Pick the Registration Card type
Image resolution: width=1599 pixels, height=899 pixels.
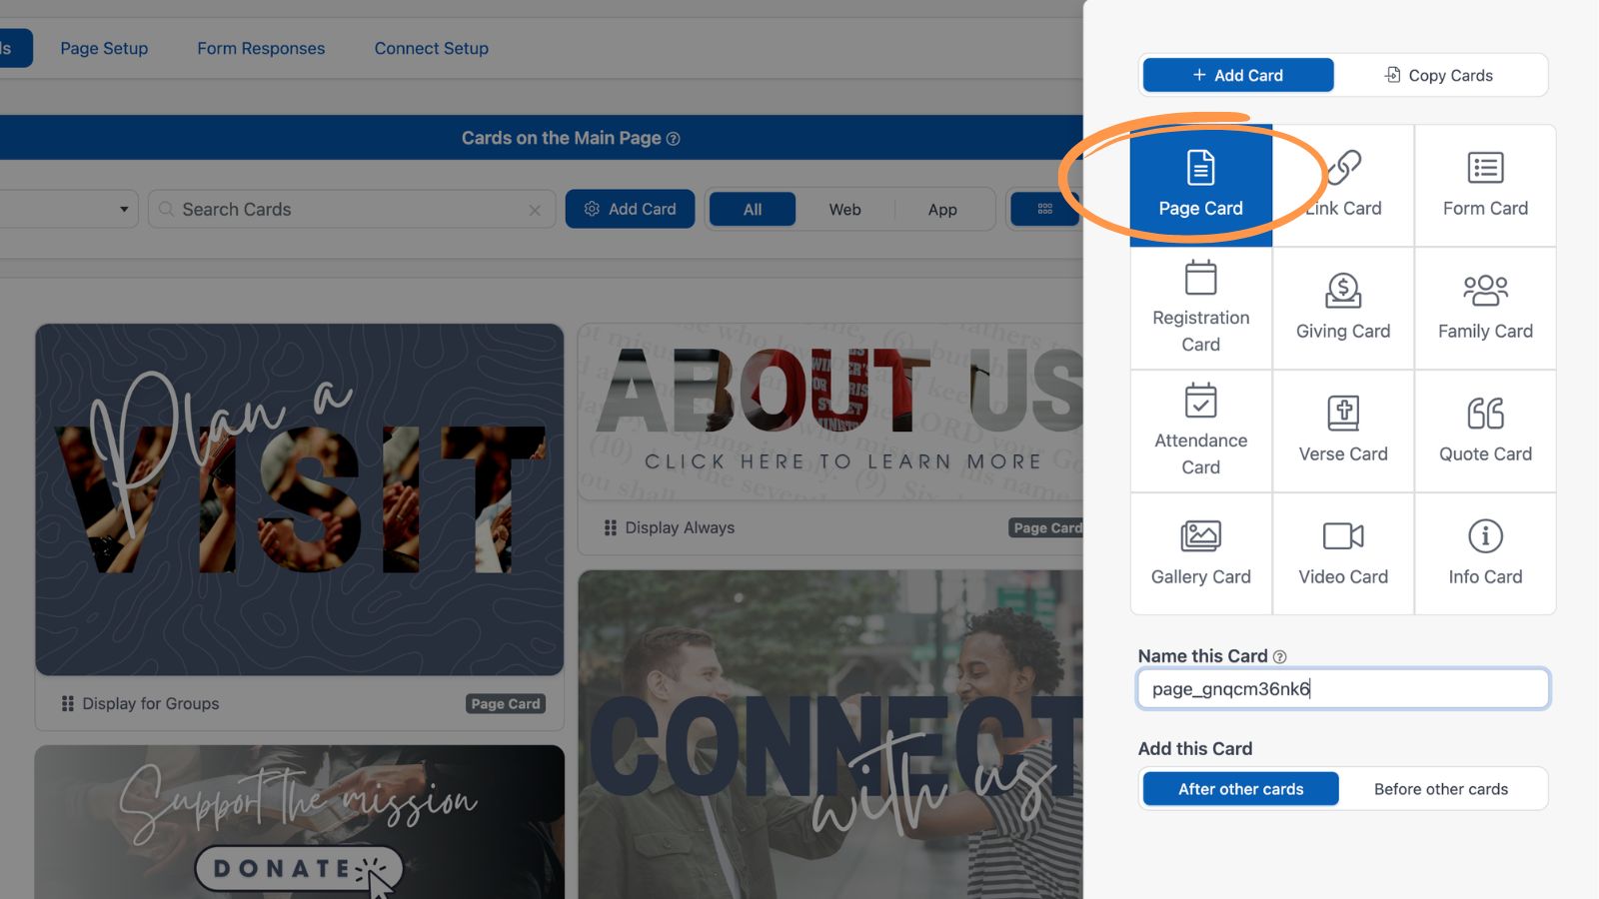coord(1200,308)
